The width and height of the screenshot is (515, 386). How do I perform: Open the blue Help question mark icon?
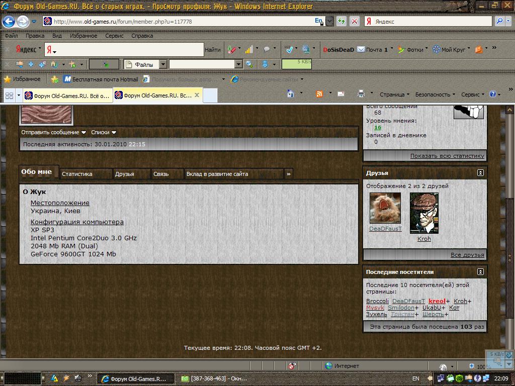[493, 94]
